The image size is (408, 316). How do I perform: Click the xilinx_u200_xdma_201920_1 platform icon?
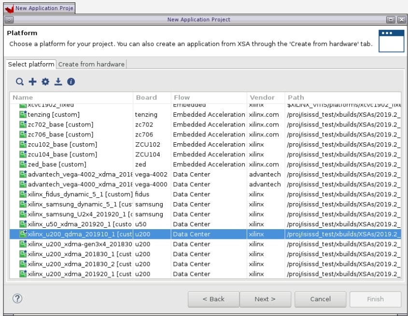[x=23, y=274]
